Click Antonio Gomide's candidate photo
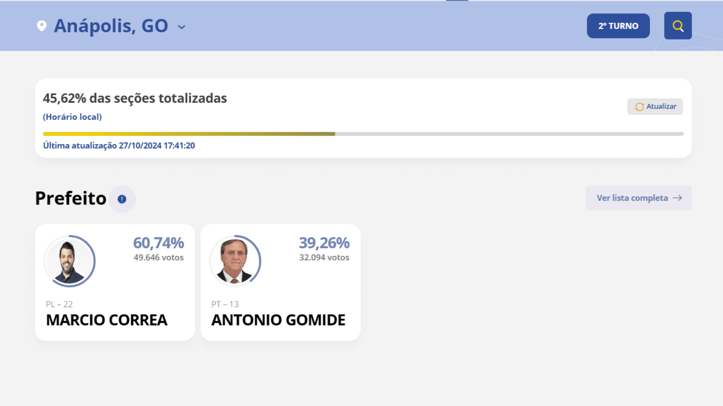This screenshot has width=723, height=406. [235, 261]
